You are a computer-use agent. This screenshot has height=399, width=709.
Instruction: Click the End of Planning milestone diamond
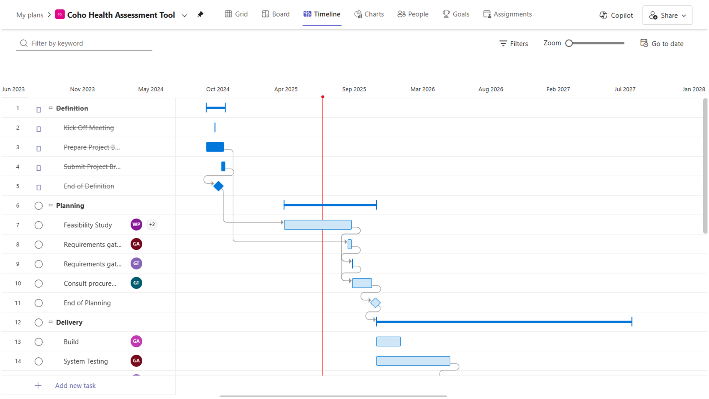pyautogui.click(x=375, y=303)
